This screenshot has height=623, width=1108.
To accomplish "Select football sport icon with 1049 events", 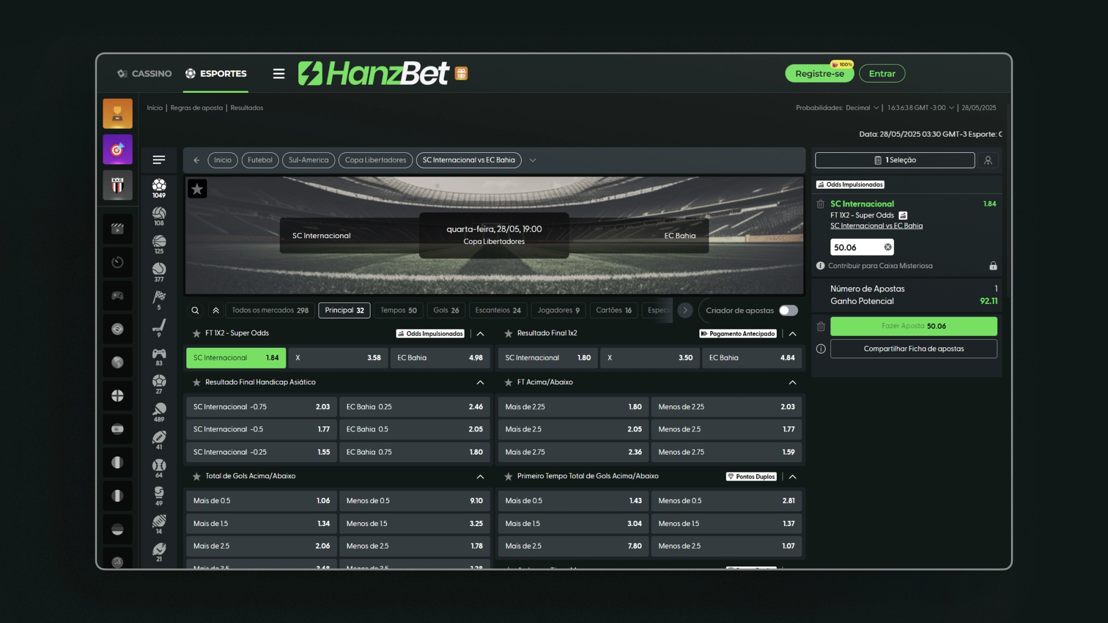I will click(159, 188).
